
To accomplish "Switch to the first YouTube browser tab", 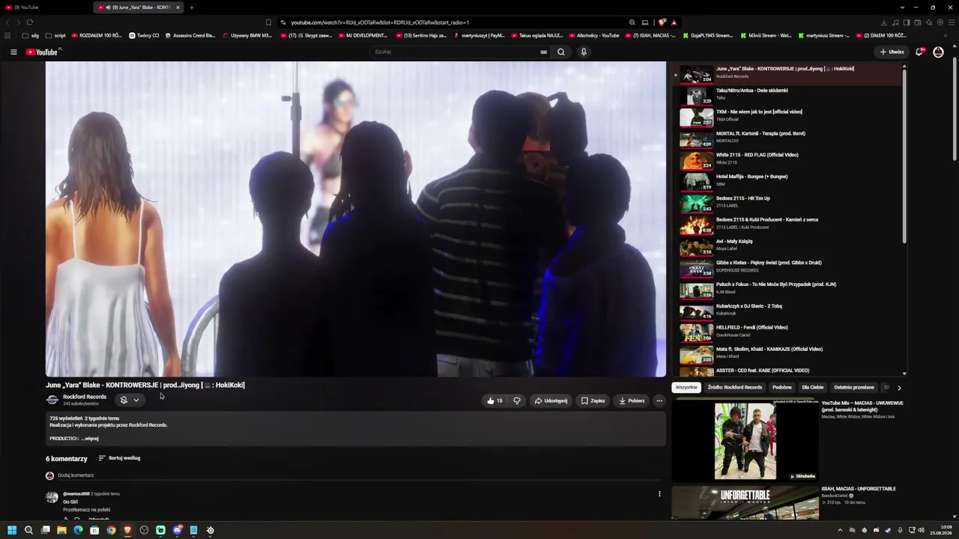I will pos(46,7).
